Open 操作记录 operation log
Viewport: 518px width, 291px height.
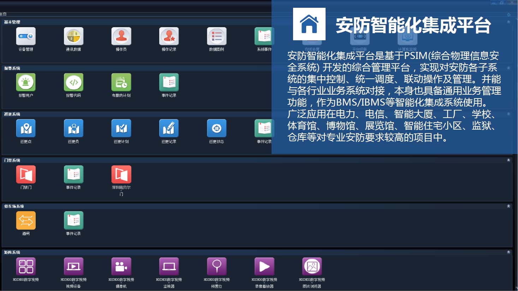[x=169, y=36]
